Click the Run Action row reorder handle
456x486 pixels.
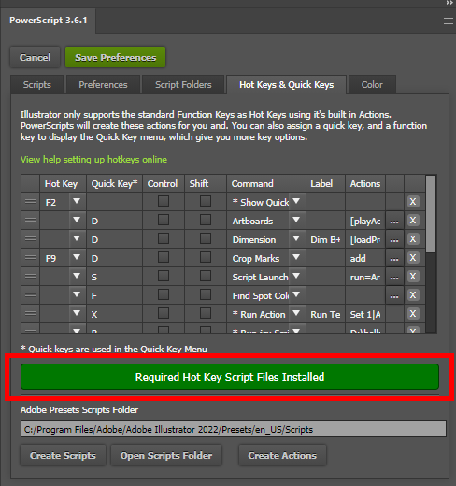(x=30, y=314)
